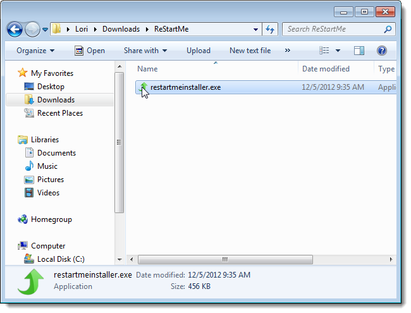
Task: Click the Size 456 KB value in details pane
Action: click(199, 286)
